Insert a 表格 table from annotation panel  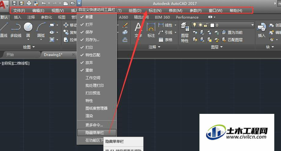click(166, 40)
